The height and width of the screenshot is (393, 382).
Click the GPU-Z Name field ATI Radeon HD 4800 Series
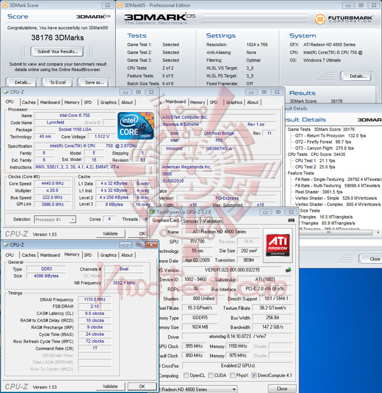221,232
